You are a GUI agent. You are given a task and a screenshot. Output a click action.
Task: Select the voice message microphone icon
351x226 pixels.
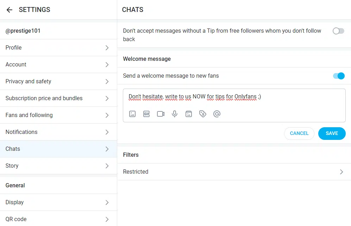pos(175,114)
